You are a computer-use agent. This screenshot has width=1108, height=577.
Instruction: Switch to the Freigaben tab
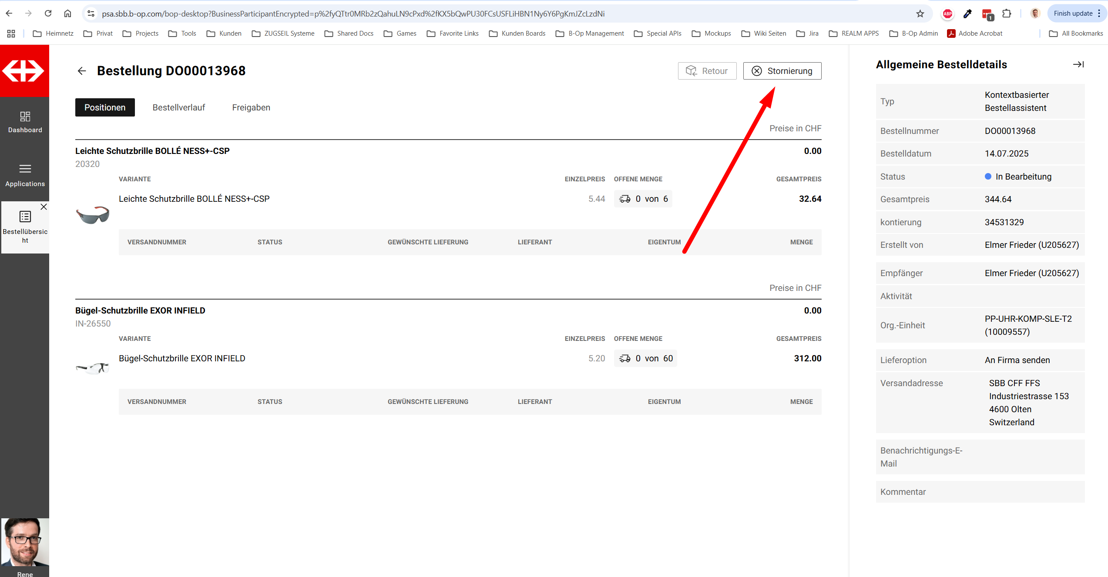click(x=251, y=107)
